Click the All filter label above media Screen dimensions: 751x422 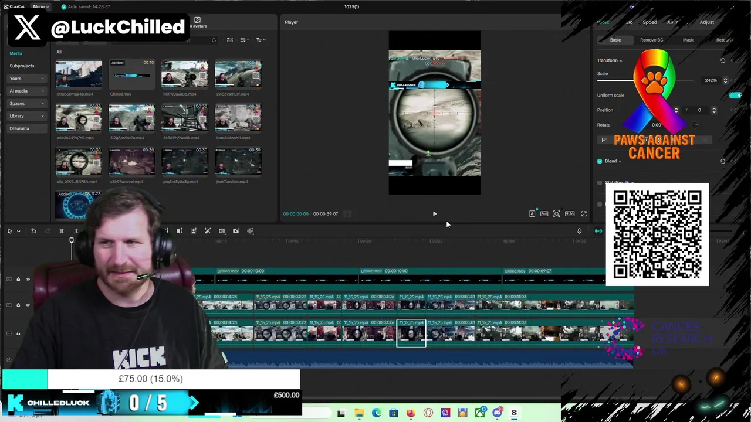[59, 52]
